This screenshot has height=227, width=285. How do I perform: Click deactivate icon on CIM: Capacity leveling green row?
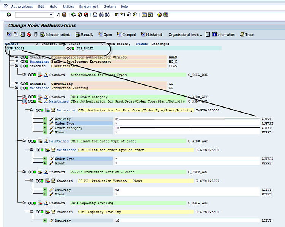[x=40, y=203]
